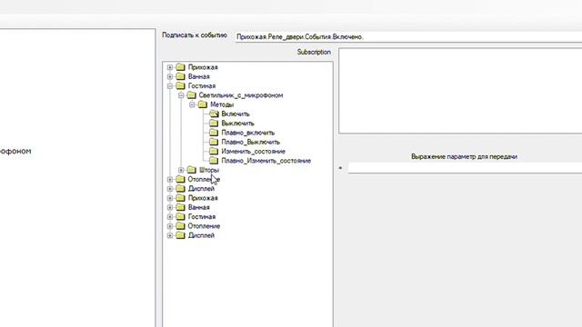Image resolution: width=582 pixels, height=327 pixels.
Task: Select the Светильник_с_микрофоном tree label
Action: tap(240, 95)
